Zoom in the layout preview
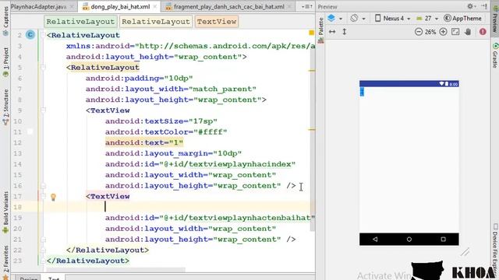 click(x=443, y=32)
